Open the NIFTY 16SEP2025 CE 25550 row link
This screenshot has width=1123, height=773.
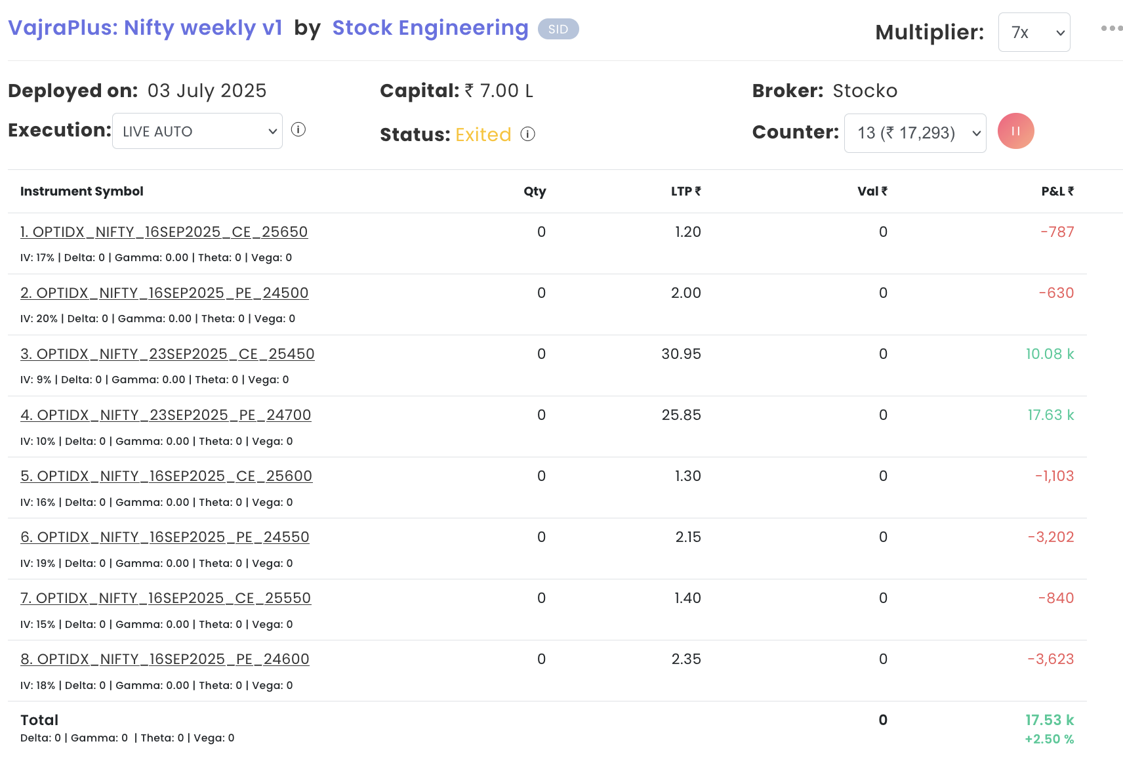point(165,598)
